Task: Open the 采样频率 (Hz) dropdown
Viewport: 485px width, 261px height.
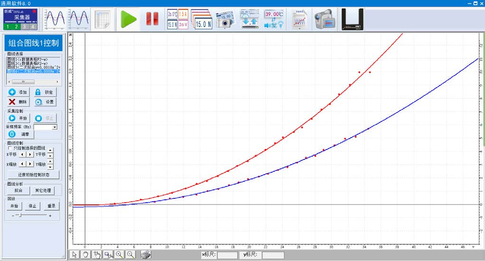Action: [x=55, y=127]
